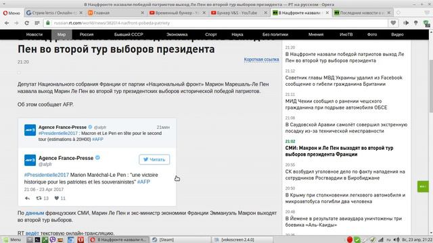The width and height of the screenshot is (433, 243).
Task: Open the Фото section
Action: (x=372, y=34)
